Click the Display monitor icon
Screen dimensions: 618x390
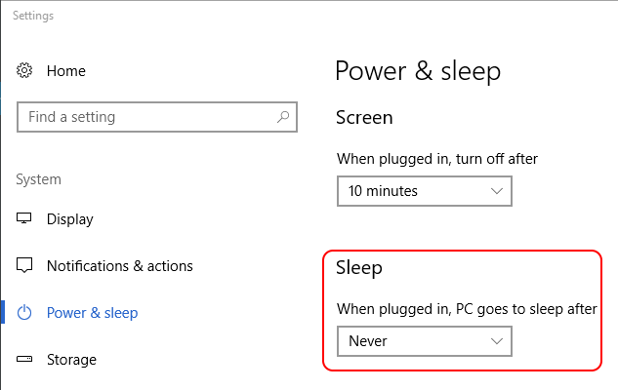[x=24, y=218]
